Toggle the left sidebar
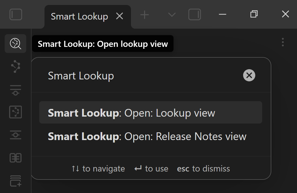 point(16,15)
